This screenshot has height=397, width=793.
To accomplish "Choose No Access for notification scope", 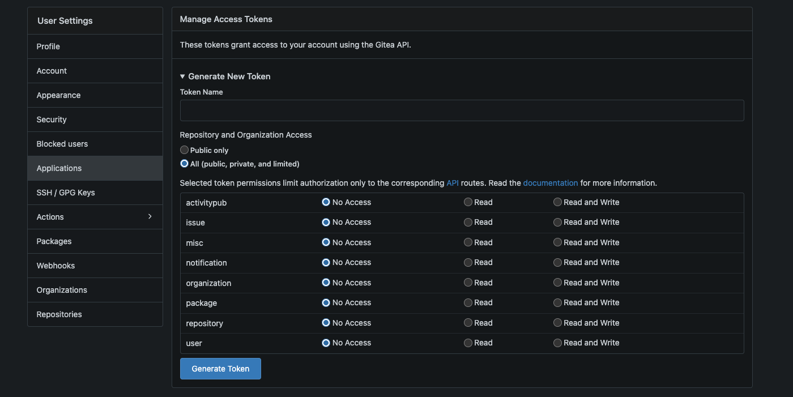I will pyautogui.click(x=326, y=262).
